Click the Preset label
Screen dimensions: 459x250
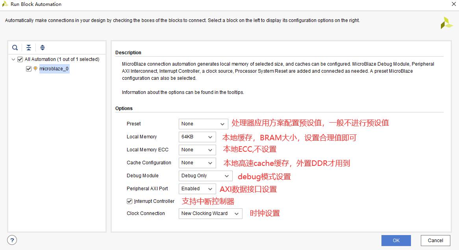(x=134, y=124)
